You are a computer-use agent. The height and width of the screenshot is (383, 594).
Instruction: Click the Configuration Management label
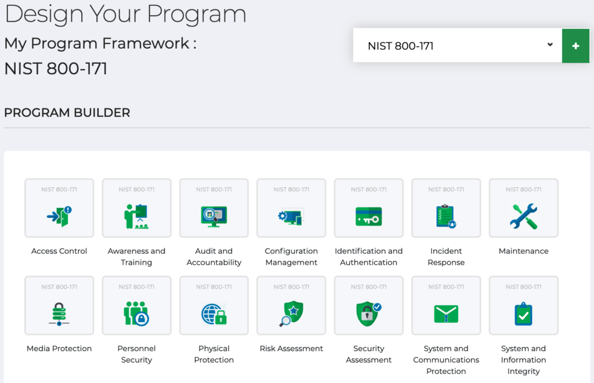coord(291,257)
